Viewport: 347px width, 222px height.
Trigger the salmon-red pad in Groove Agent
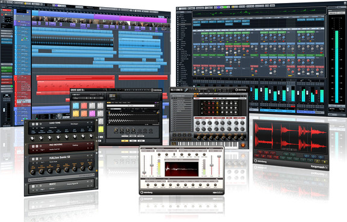coord(84,106)
